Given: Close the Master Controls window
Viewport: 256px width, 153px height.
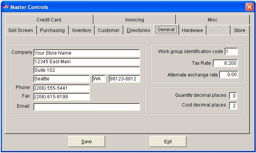Looking at the screenshot, I should tap(249, 7).
